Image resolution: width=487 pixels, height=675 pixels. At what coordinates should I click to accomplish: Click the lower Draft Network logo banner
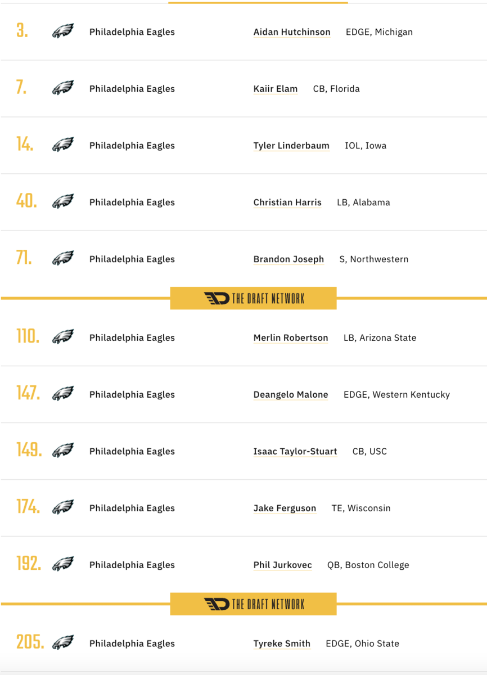253,604
